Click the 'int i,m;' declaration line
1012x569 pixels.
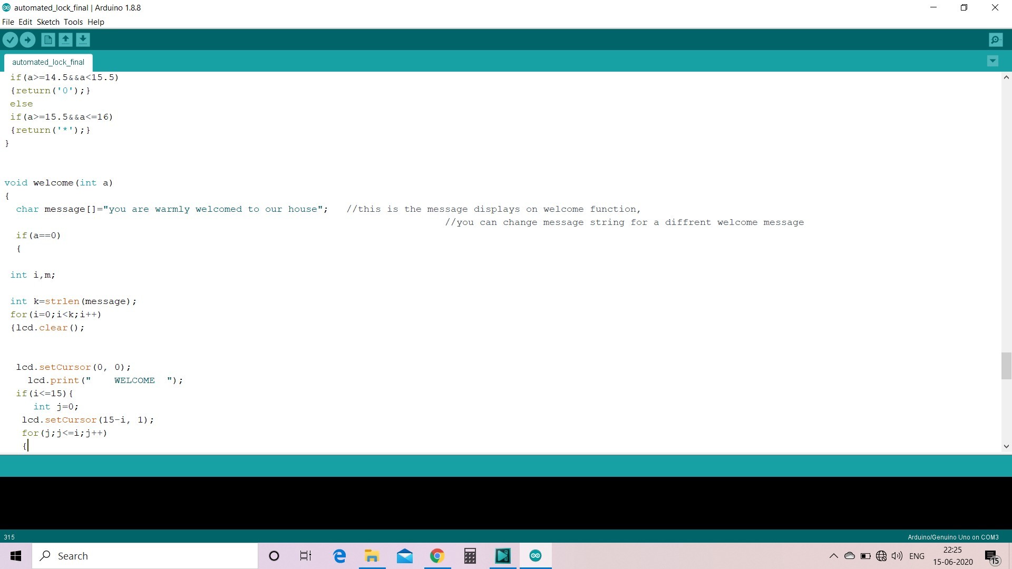tap(33, 275)
